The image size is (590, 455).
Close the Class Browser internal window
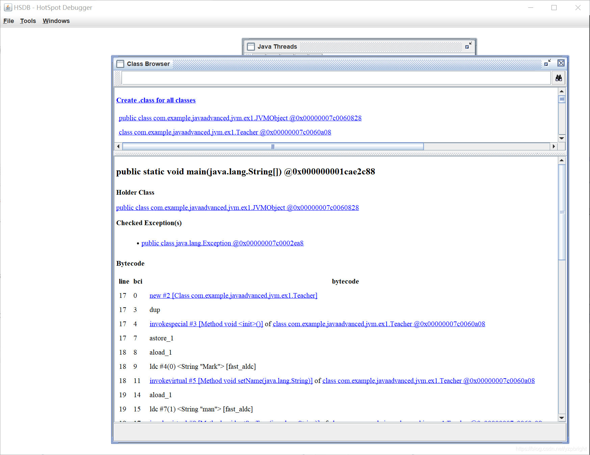561,63
